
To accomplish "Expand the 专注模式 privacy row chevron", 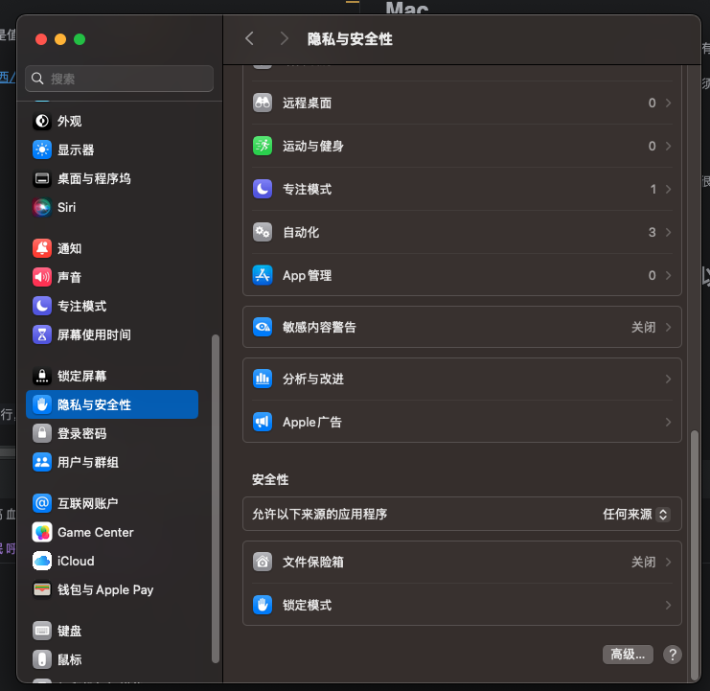I will 667,189.
